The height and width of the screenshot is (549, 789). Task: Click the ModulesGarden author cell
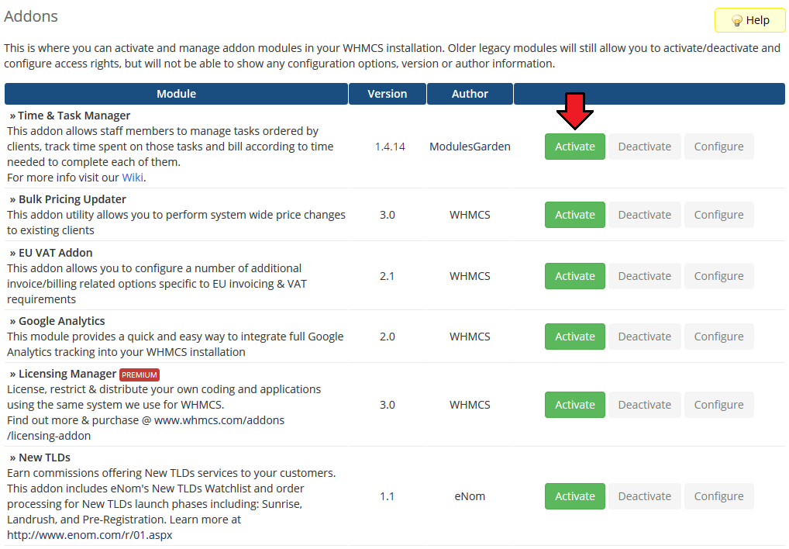tap(470, 147)
